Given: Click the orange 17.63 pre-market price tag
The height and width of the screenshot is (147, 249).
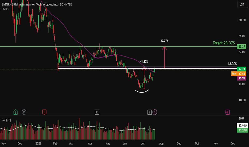Looking at the screenshot, I should (x=241, y=74).
